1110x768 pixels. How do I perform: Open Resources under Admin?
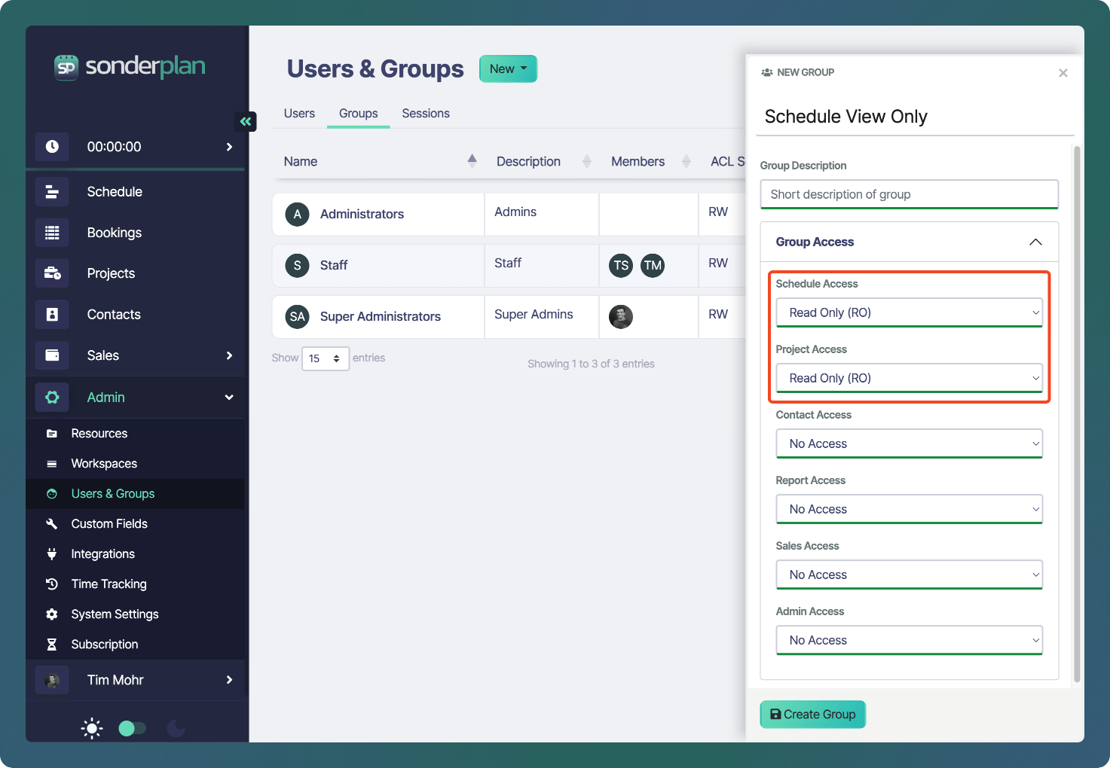tap(99, 433)
